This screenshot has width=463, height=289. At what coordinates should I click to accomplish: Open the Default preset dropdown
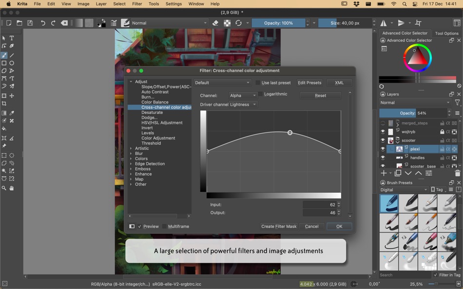222,83
